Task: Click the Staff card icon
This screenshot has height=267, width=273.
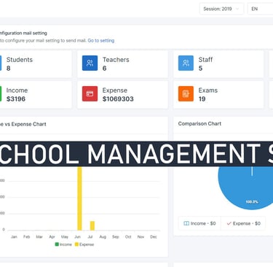Action: click(x=186, y=63)
